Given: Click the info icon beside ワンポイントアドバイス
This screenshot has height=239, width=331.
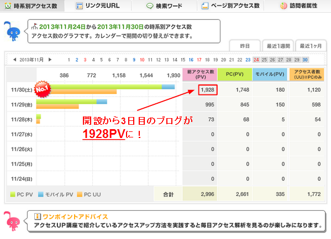Looking at the screenshot, I should 38,216.
